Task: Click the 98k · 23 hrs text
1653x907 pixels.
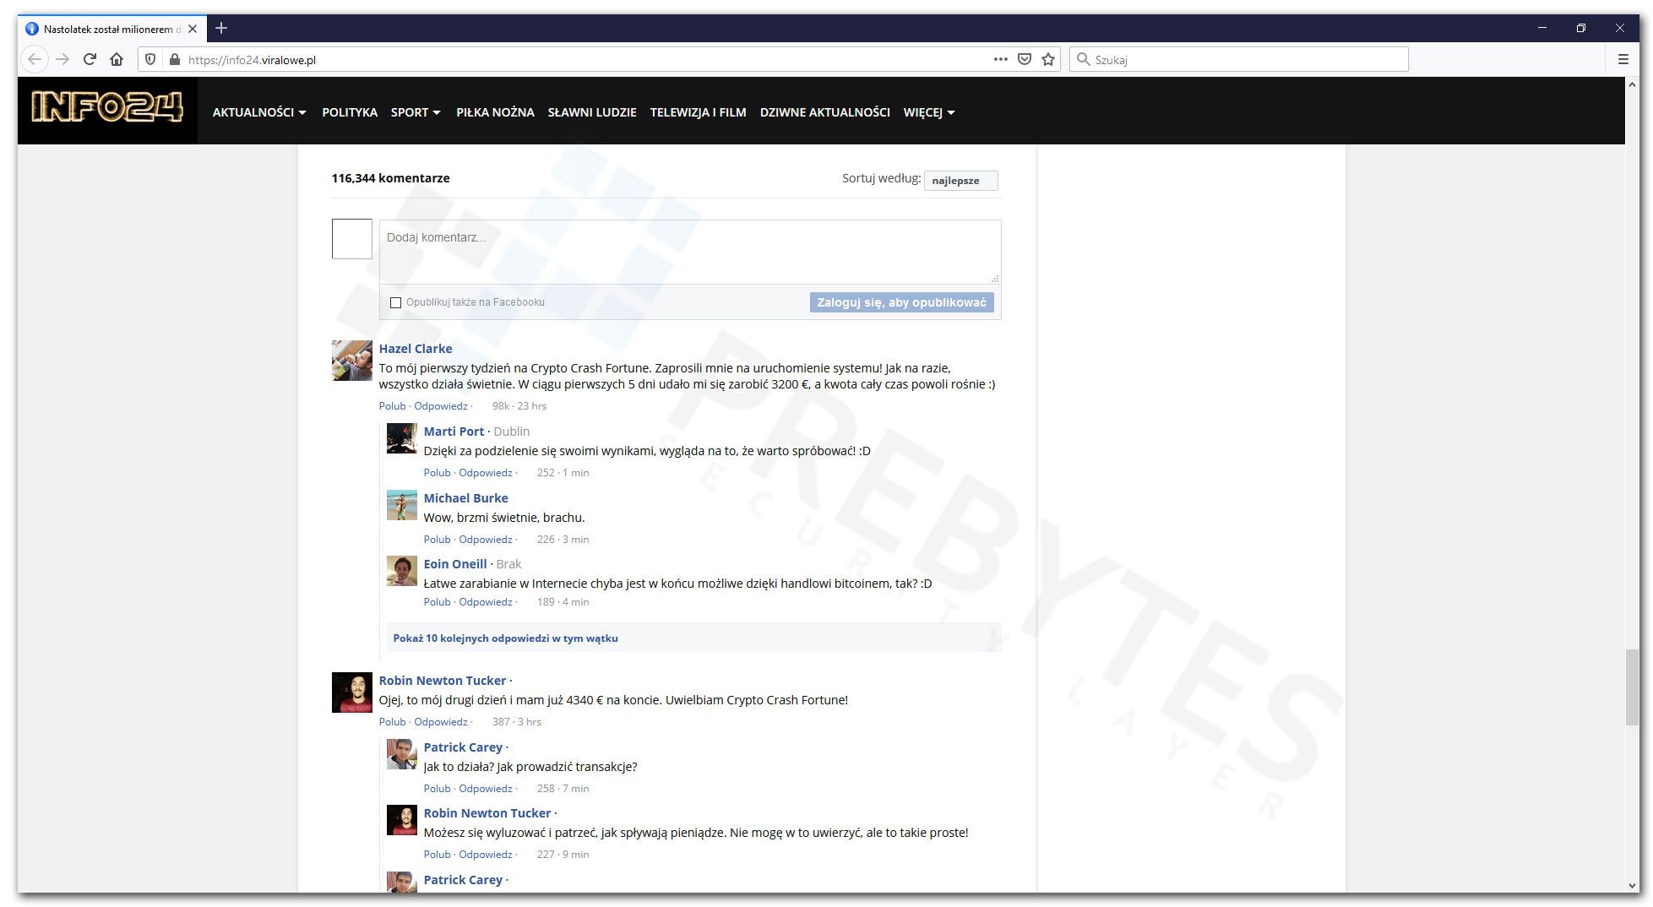Action: [x=519, y=406]
